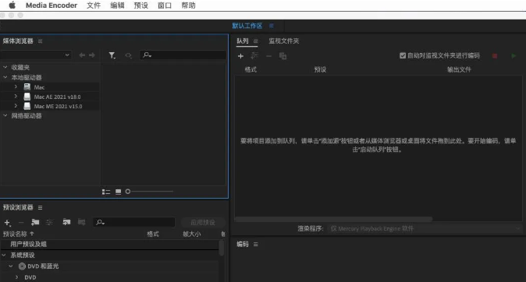The width and height of the screenshot is (526, 282).
Task: Open the 预设 menu
Action: pyautogui.click(x=141, y=5)
